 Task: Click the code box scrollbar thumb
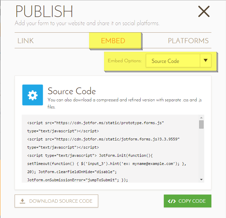click(x=201, y=124)
